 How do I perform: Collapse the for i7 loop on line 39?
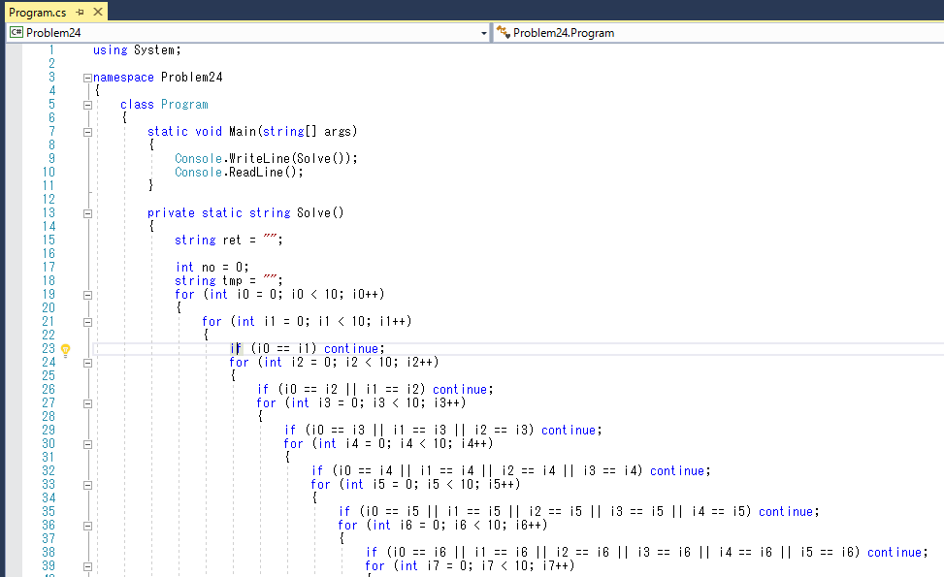[87, 566]
